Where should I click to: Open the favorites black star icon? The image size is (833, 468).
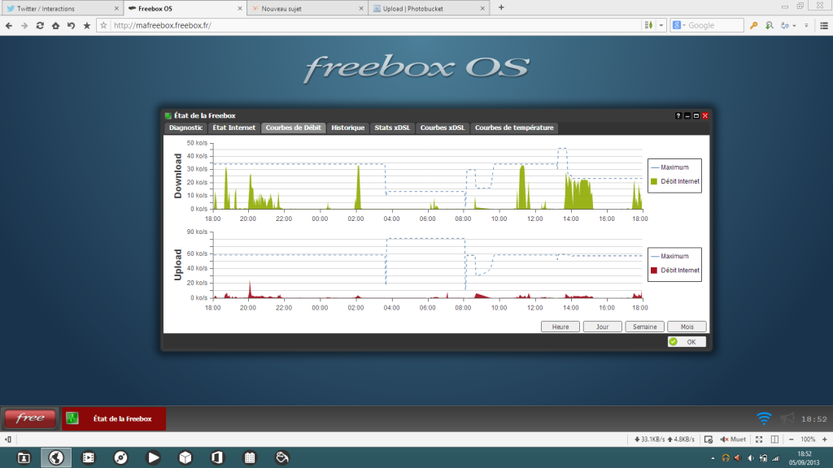coord(86,25)
